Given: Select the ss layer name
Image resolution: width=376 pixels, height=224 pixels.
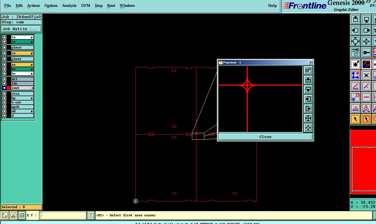Looking at the screenshot, I should pos(22,65).
